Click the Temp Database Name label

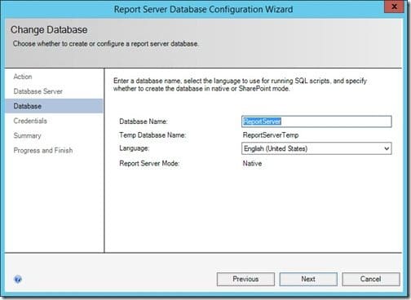click(x=152, y=135)
